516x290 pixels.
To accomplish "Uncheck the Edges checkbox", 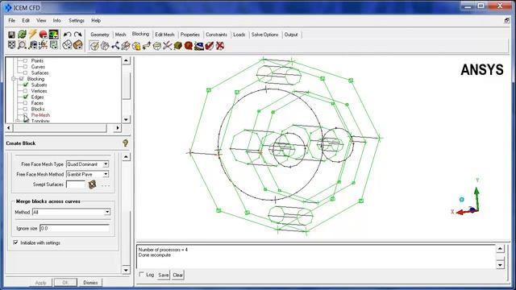I will [25, 97].
